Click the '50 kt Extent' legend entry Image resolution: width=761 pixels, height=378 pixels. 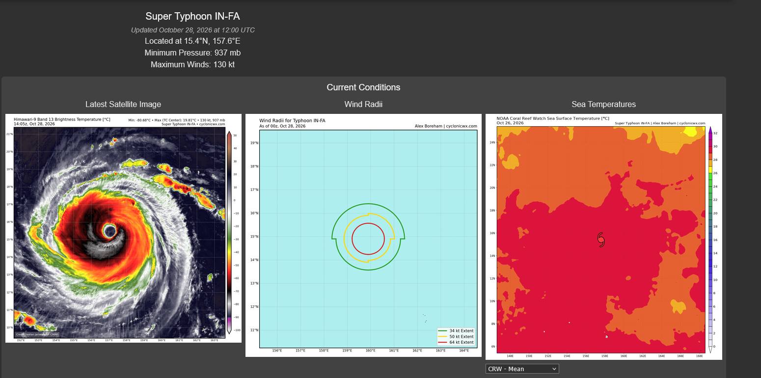click(x=456, y=337)
